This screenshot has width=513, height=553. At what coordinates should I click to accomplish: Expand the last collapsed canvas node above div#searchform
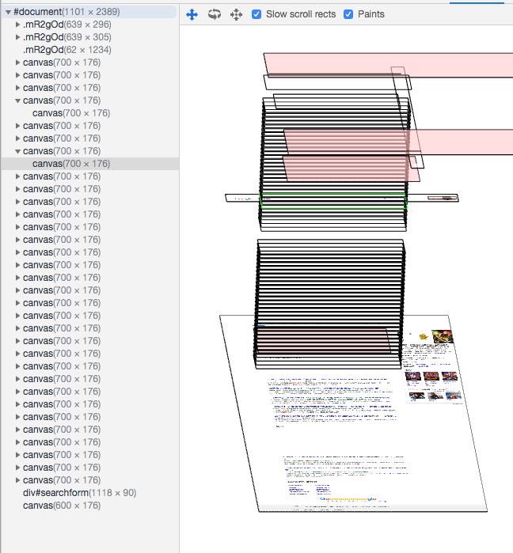click(x=17, y=480)
